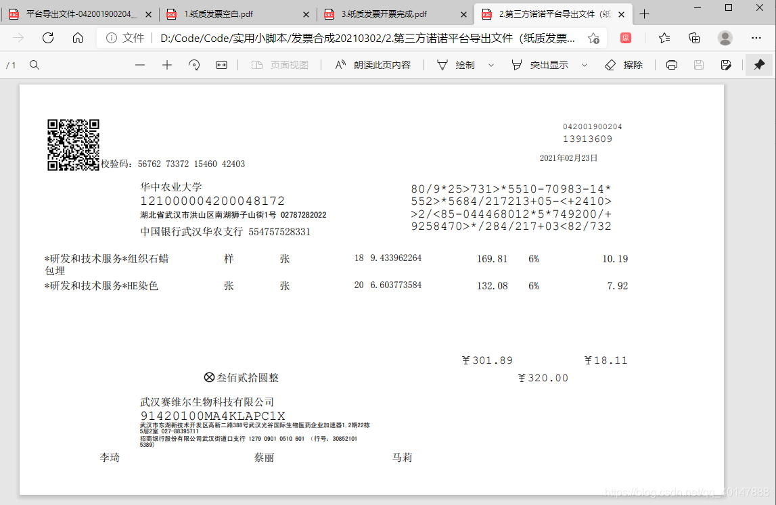Click the subtotal ¥301.89
The height and width of the screenshot is (505, 776).
click(487, 360)
